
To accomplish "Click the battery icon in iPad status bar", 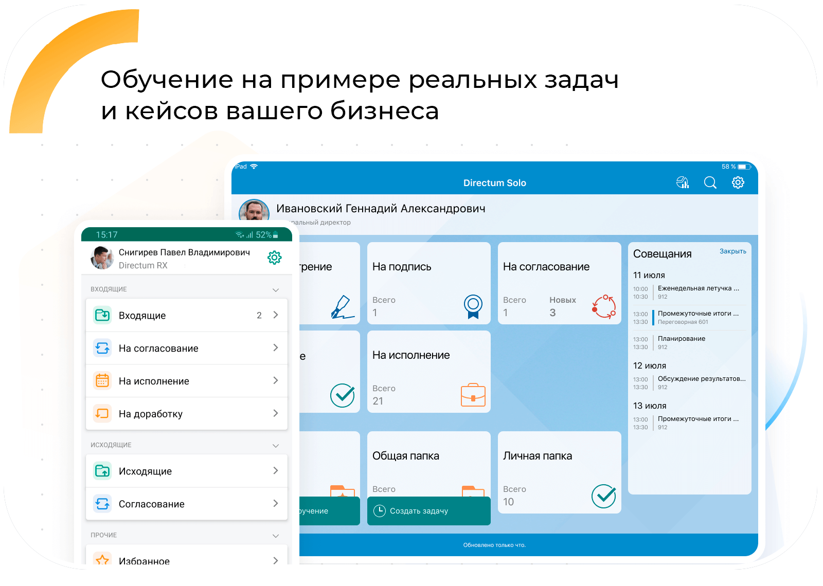I will coord(744,167).
